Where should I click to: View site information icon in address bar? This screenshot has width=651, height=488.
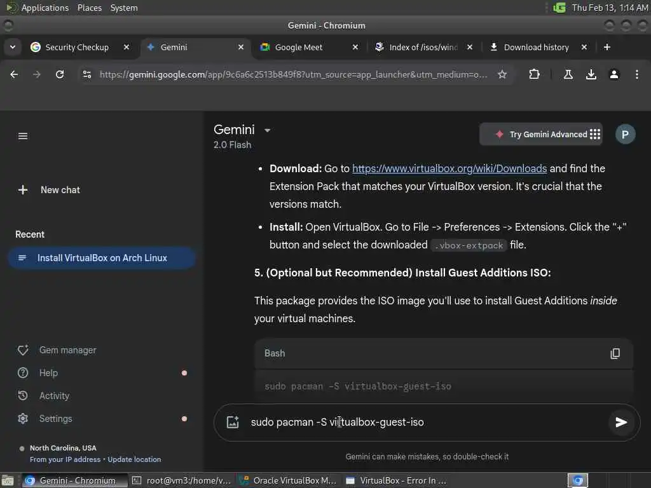click(86, 74)
